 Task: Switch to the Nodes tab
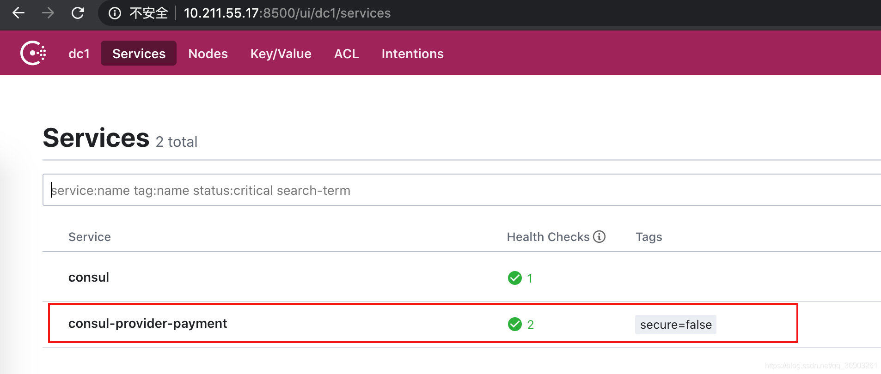208,54
